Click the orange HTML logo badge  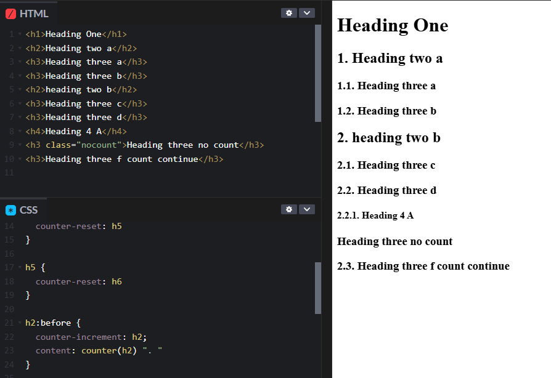[x=10, y=13]
